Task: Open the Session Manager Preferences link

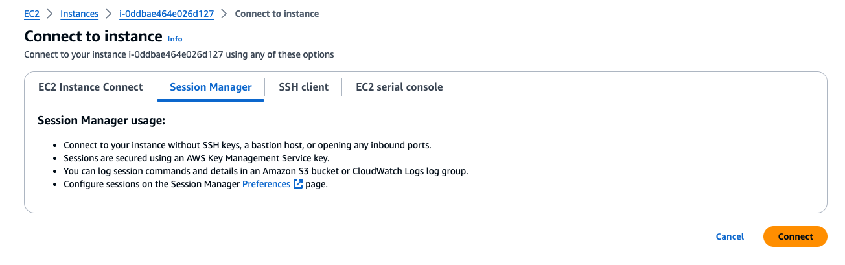Action: [266, 185]
